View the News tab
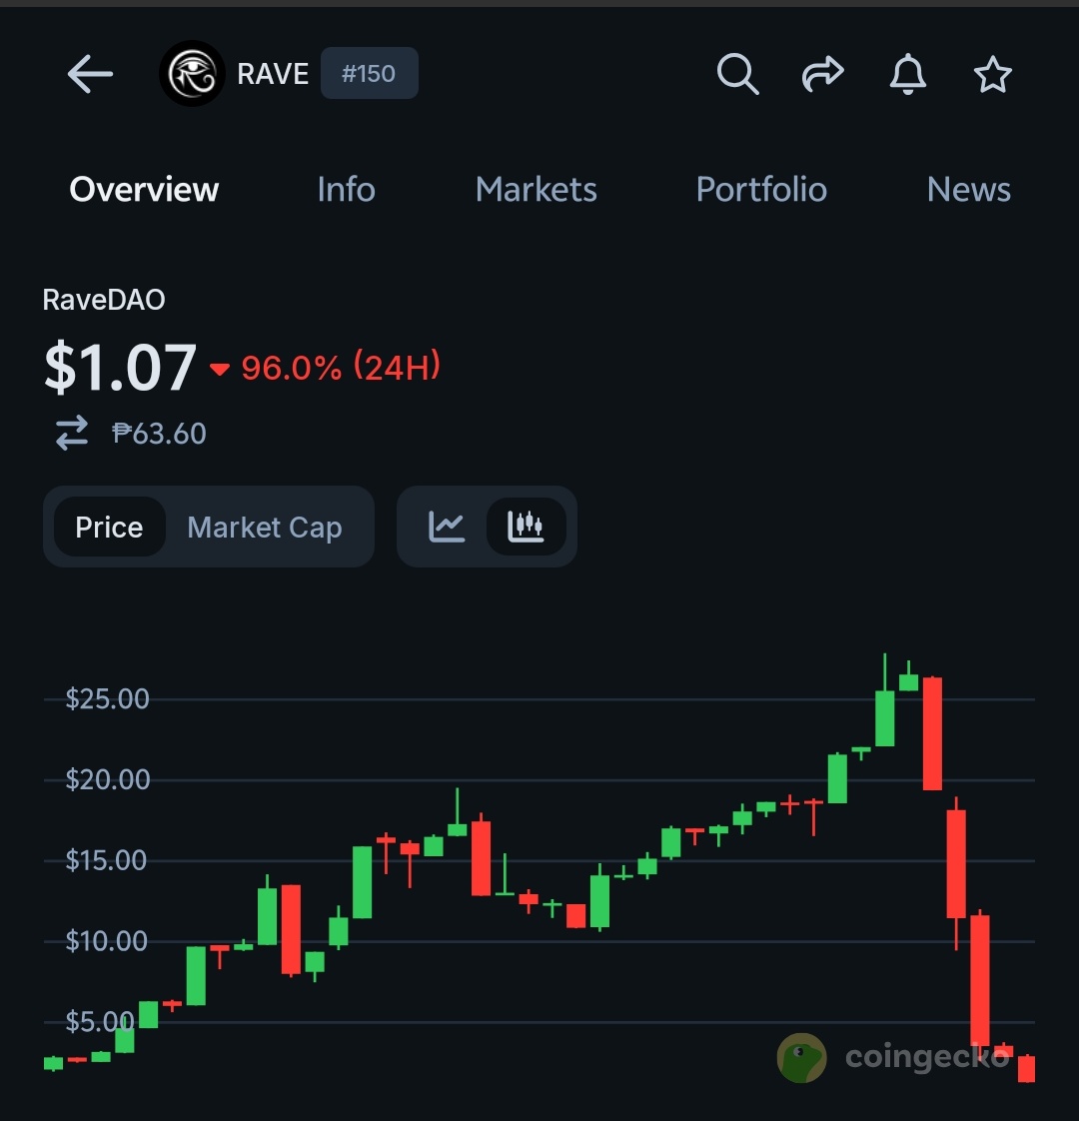The height and width of the screenshot is (1121, 1079). pyautogui.click(x=969, y=190)
